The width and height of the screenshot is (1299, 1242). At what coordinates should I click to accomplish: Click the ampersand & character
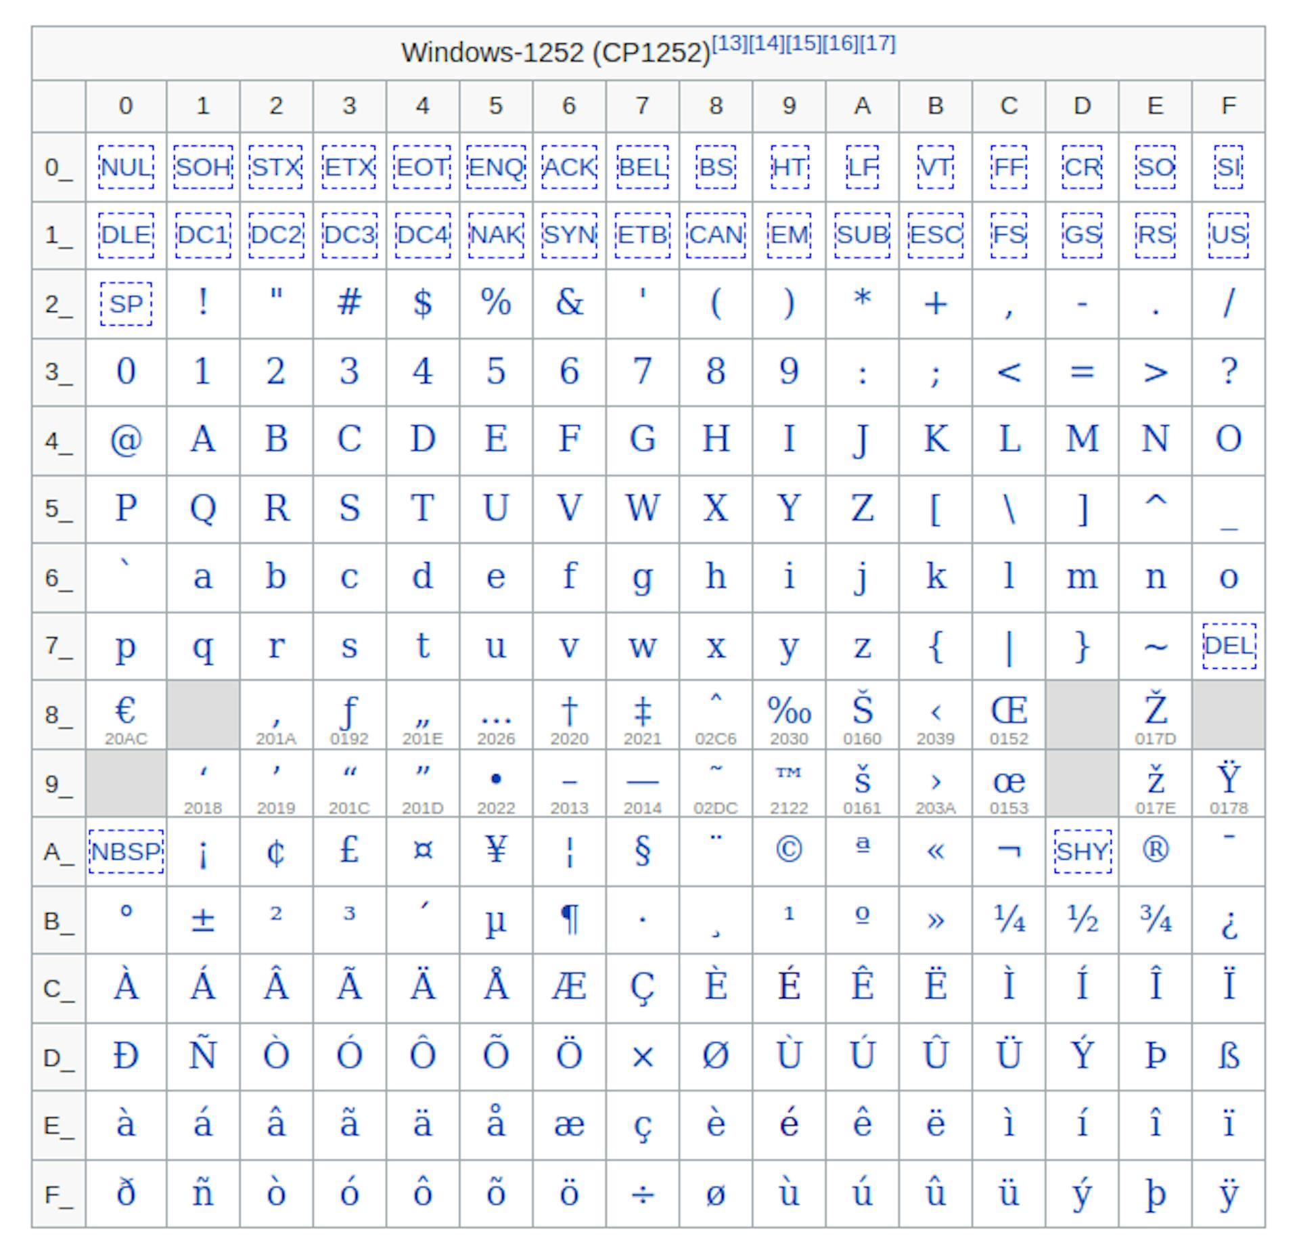(569, 302)
